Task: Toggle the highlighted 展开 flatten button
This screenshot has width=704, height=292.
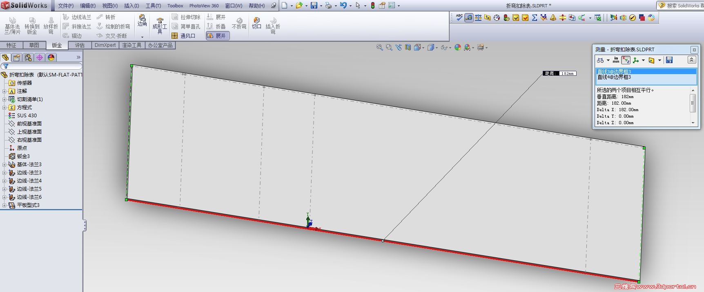Action: [x=218, y=36]
